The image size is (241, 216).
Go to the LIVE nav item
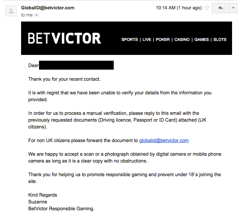click(147, 39)
